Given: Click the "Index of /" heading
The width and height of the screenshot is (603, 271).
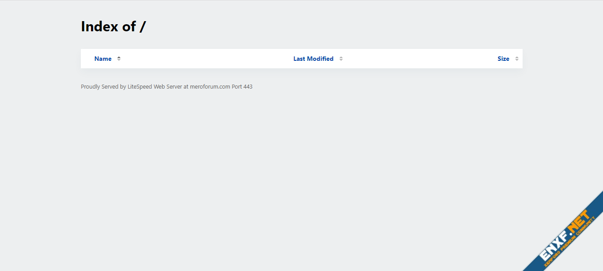Looking at the screenshot, I should click(113, 26).
